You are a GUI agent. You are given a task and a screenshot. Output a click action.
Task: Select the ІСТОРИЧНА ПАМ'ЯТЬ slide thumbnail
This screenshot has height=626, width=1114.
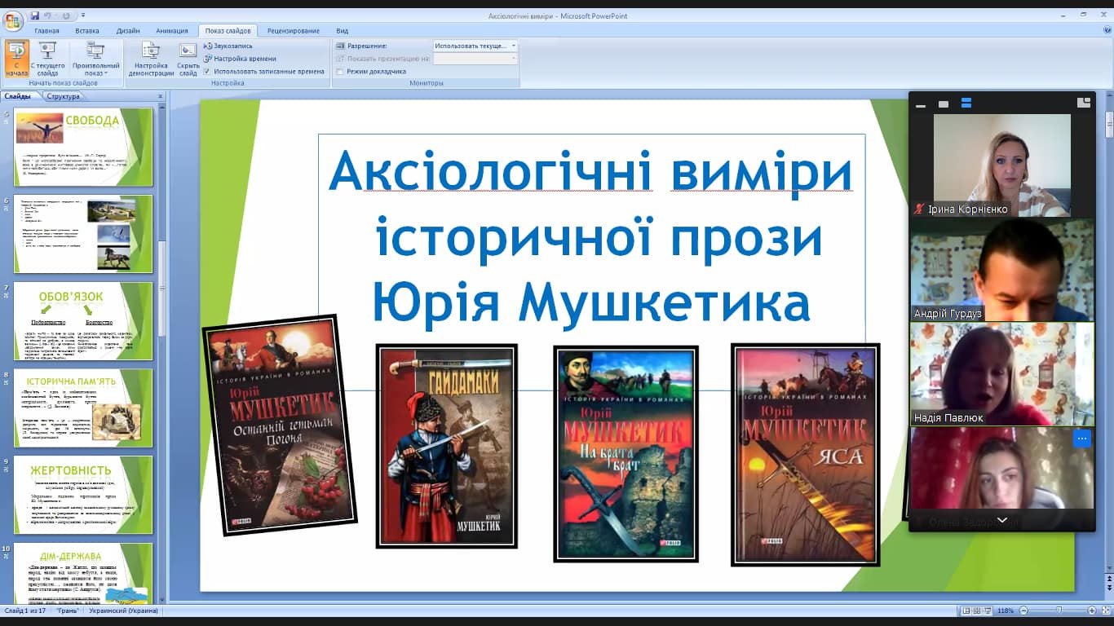[83, 408]
